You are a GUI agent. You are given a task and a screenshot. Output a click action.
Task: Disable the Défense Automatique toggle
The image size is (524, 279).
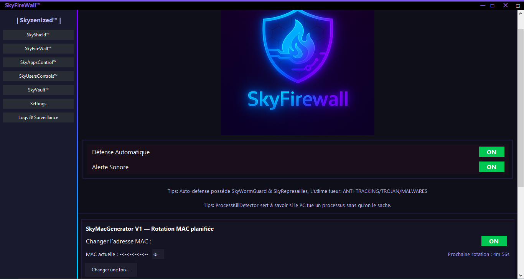(x=491, y=152)
